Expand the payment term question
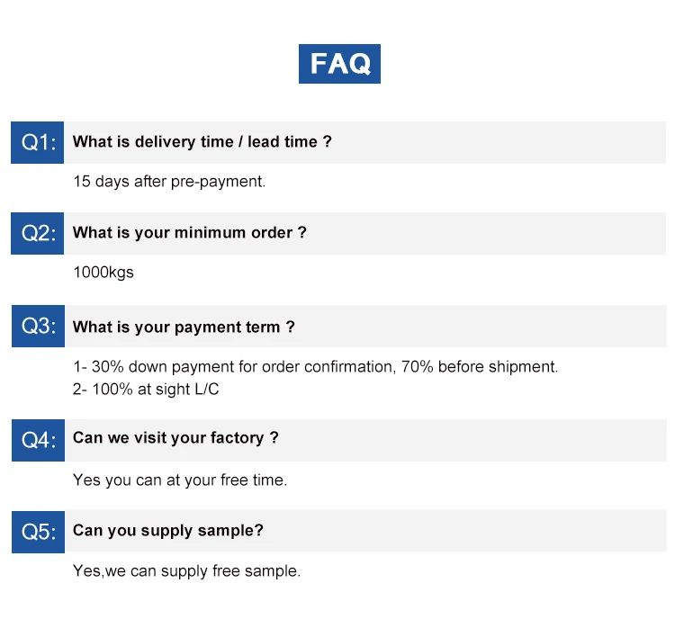The height and width of the screenshot is (637, 675). 184,327
